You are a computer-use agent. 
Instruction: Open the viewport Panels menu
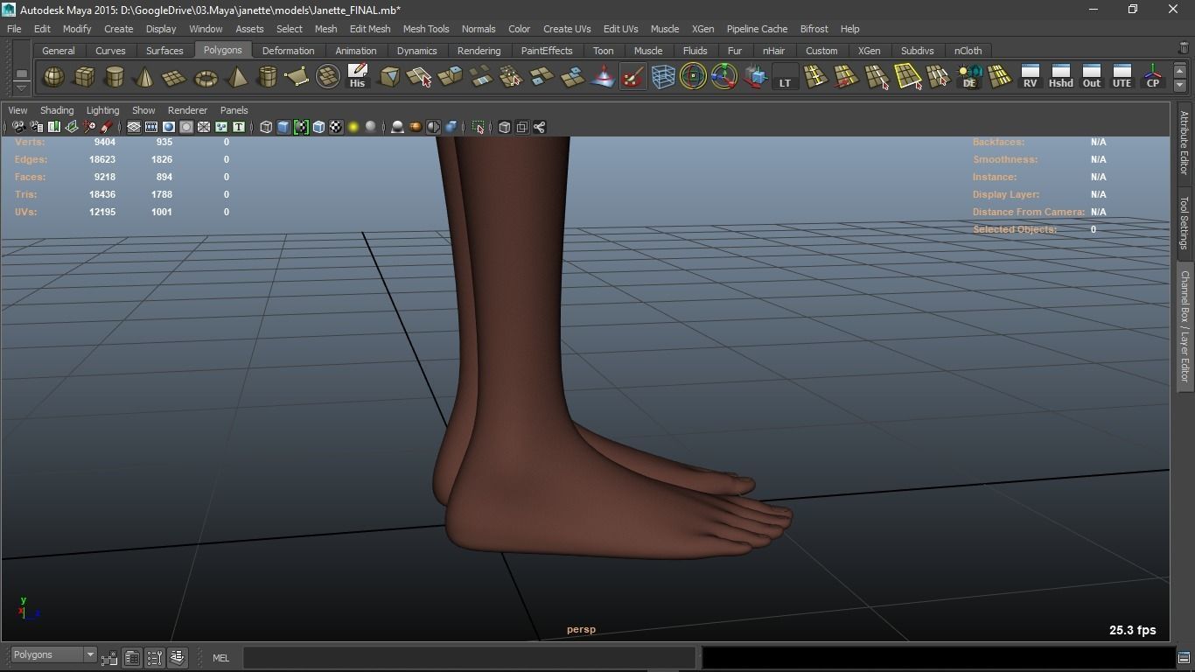(x=234, y=110)
